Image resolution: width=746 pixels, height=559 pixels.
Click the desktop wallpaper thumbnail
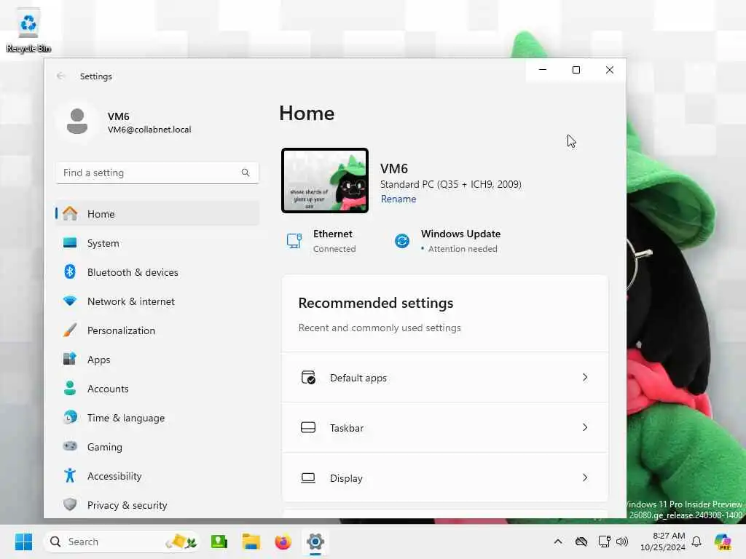coord(325,181)
